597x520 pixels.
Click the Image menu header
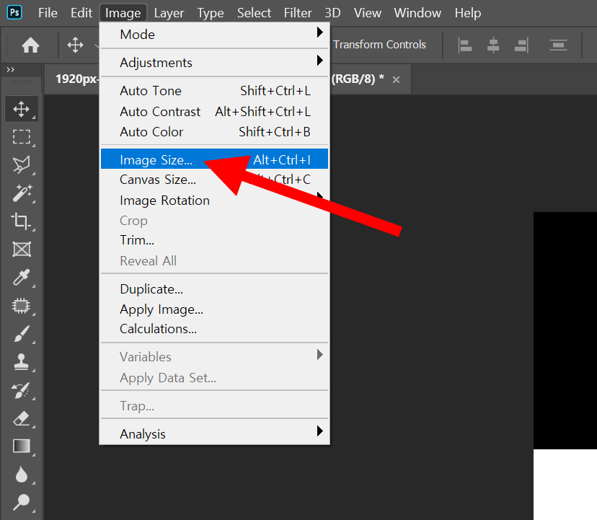[123, 13]
